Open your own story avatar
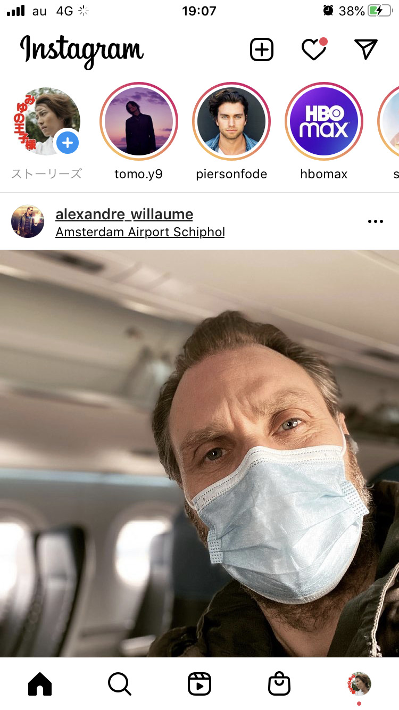This screenshot has width=399, height=710. (46, 121)
